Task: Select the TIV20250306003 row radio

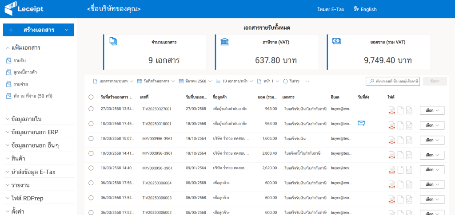Action: point(91,197)
